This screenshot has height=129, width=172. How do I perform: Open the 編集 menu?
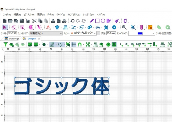(17, 15)
